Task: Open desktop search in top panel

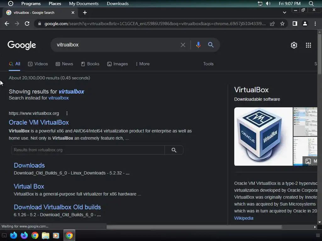Action: (x=311, y=3)
